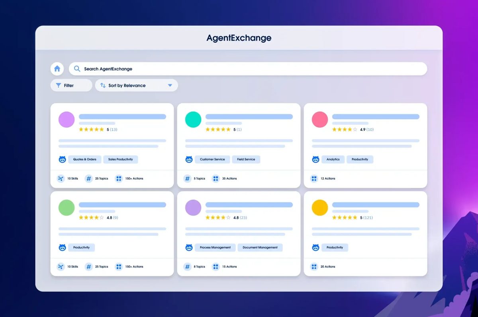Click Actions grid icon in Quotes & Orders card
This screenshot has width=478, height=317.
(119, 179)
